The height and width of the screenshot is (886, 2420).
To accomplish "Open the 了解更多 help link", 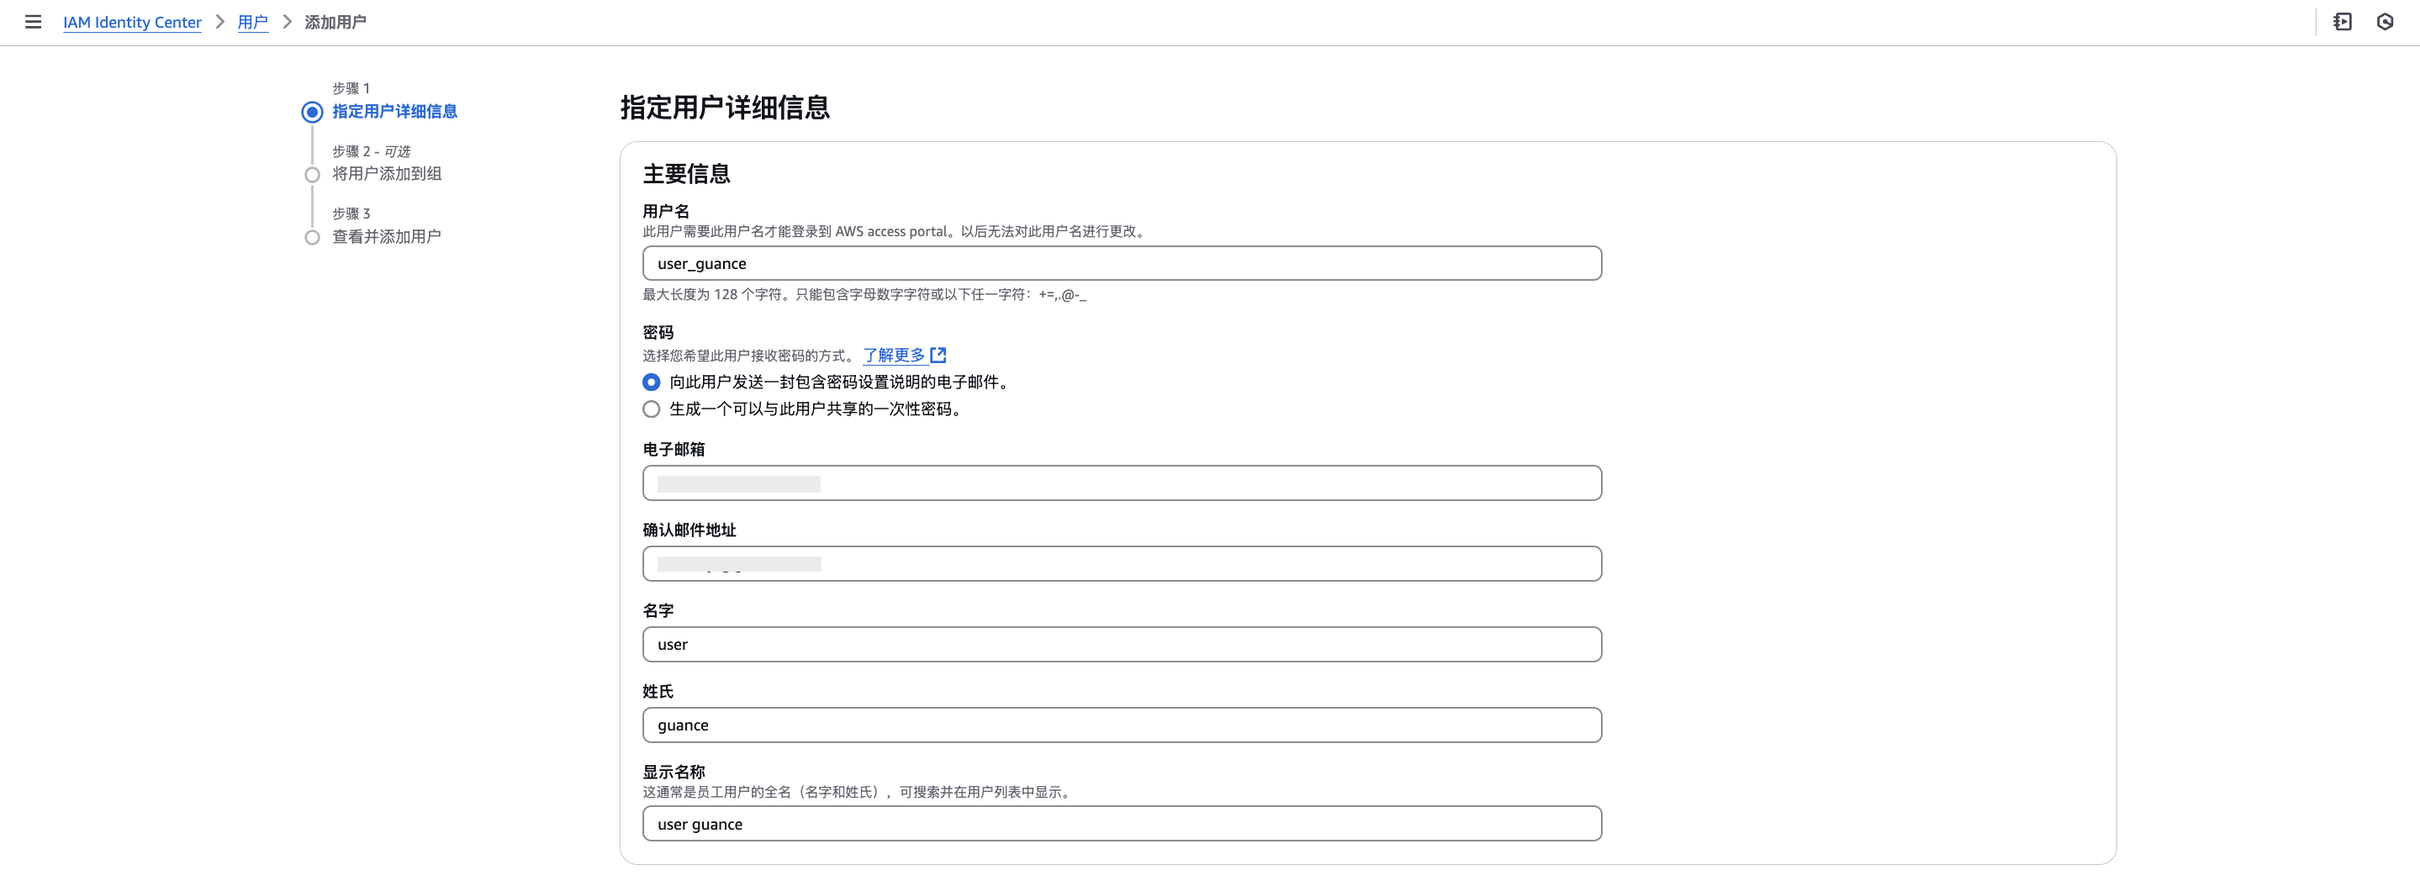I will 895,355.
